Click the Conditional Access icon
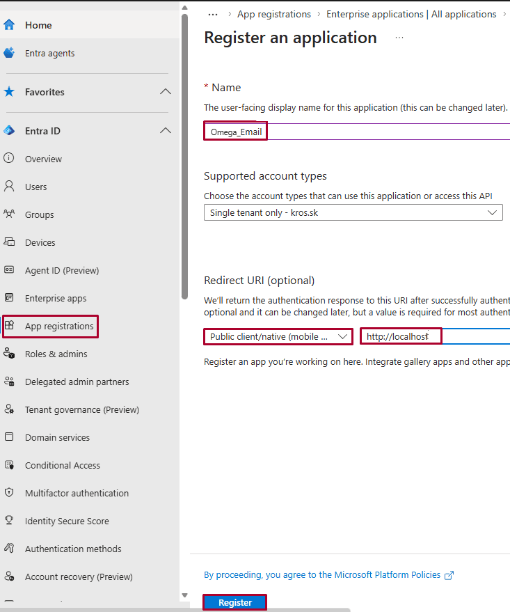This screenshot has height=612, width=510. (9, 465)
